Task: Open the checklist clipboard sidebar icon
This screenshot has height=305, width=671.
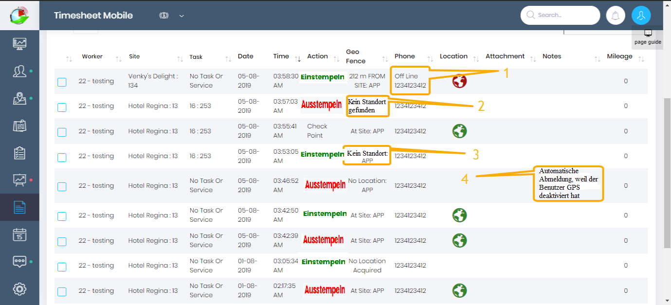Action: coord(19,153)
